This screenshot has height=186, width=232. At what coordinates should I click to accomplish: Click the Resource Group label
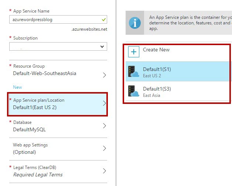29,66
